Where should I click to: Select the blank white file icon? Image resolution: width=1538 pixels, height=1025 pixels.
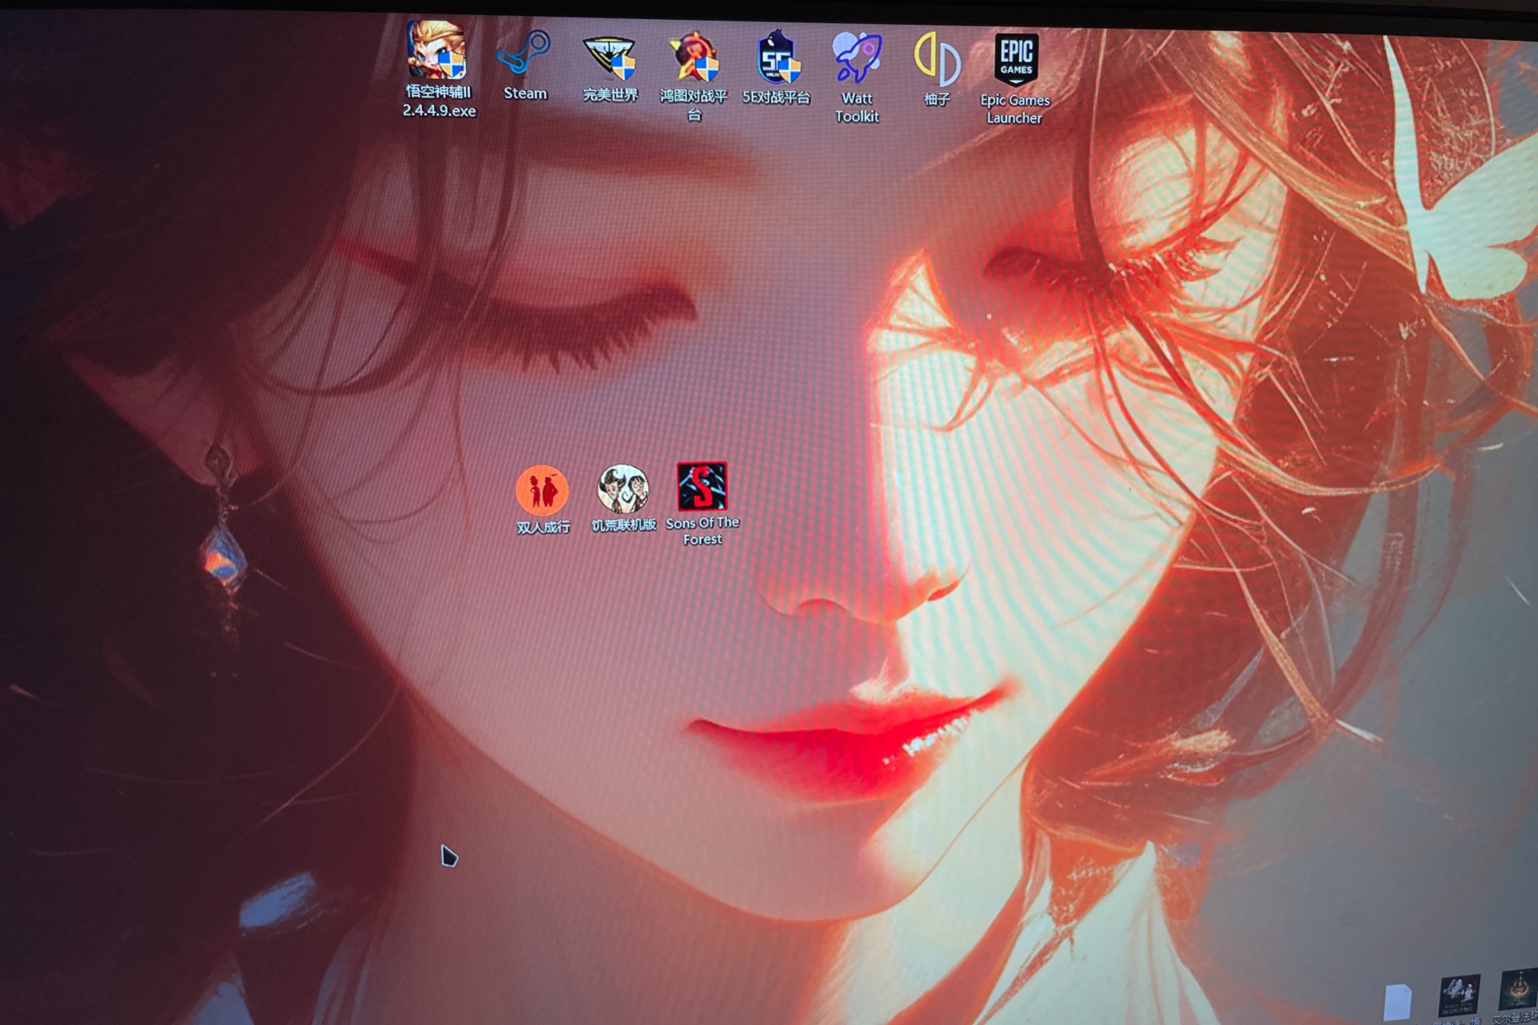point(1398,1002)
